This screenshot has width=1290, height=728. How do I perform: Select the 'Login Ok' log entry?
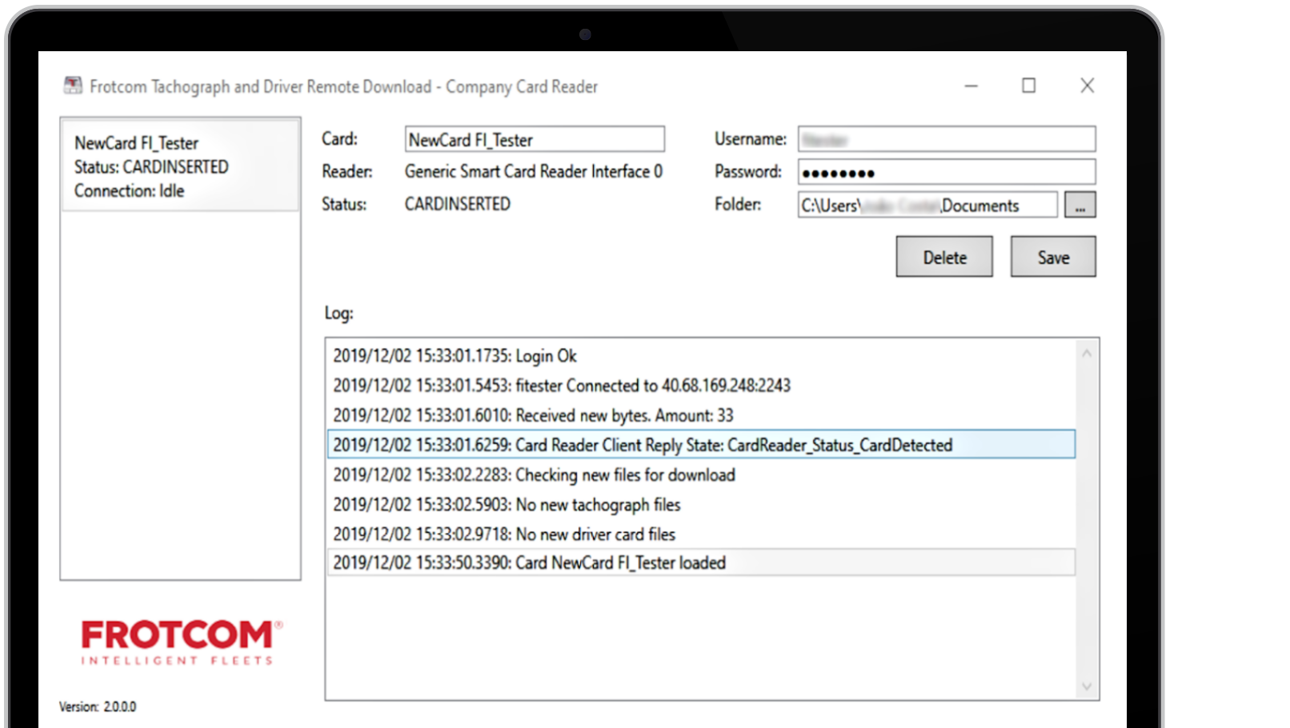(701, 356)
